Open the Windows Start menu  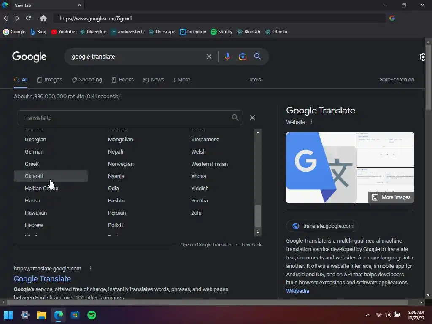(8, 315)
